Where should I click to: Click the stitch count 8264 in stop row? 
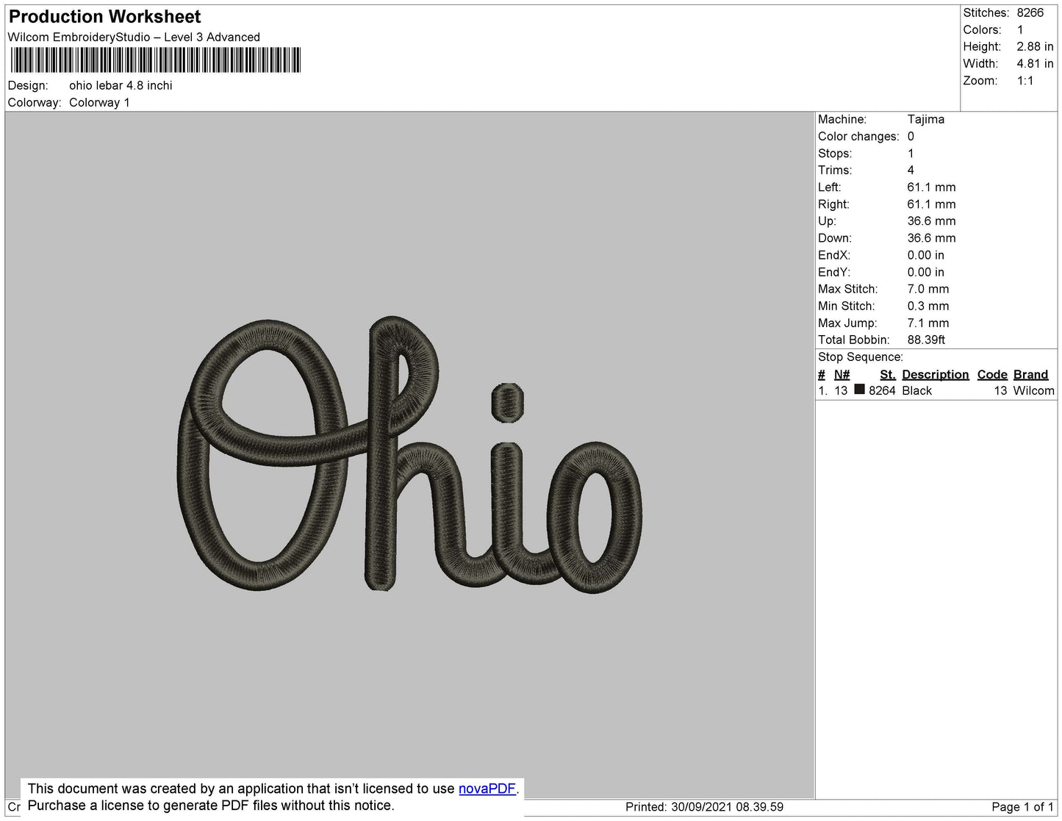pos(882,390)
